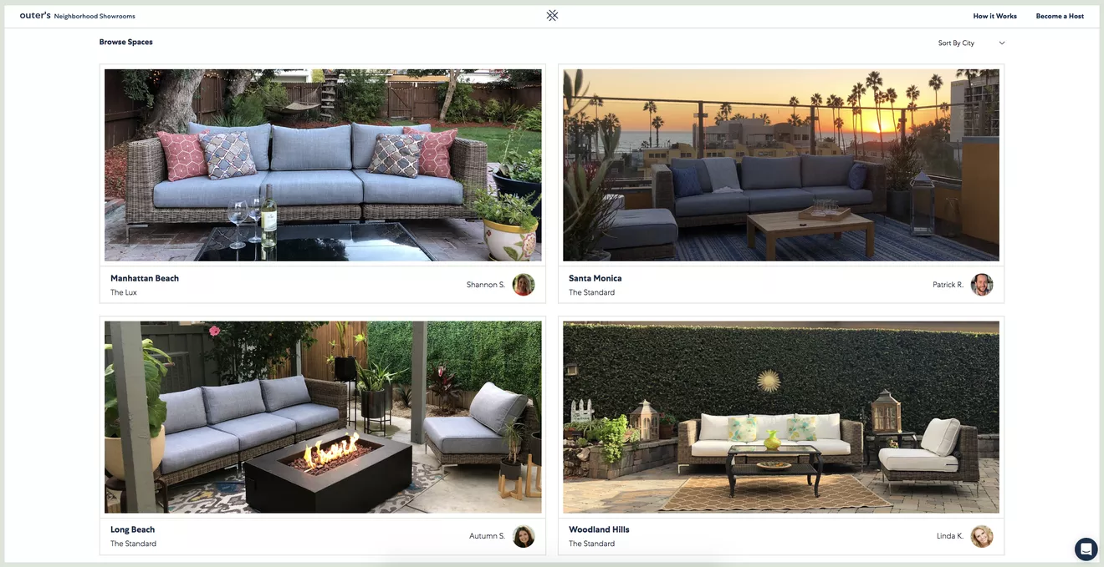View the Woodland Hills patio photo
The image size is (1104, 567).
tap(781, 417)
